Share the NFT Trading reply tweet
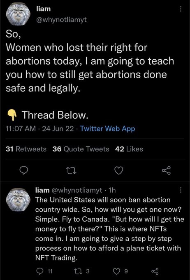Image resolution: width=190 pixels, height=280 pixels. coord(155,271)
